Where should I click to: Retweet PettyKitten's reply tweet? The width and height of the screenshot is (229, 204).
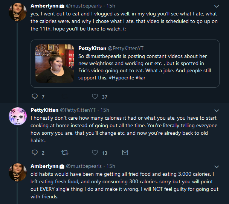pos(65,152)
